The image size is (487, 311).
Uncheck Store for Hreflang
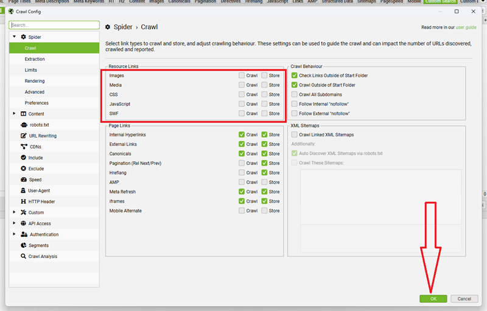click(264, 173)
